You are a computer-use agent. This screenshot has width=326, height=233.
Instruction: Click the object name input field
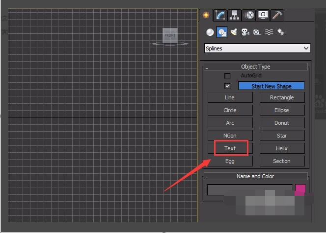tap(250, 189)
